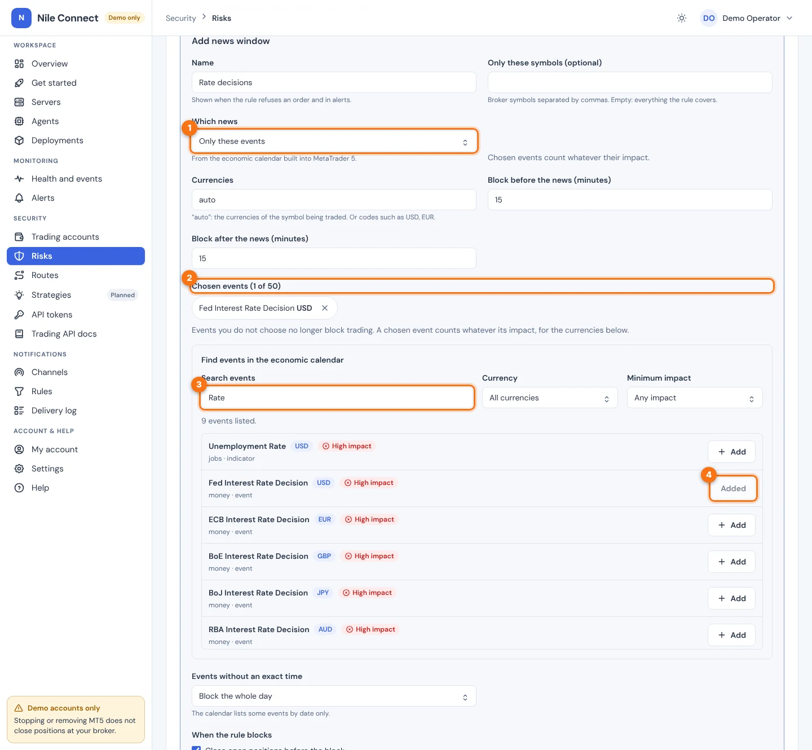Viewport: 812px width, 750px height.
Task: Click the Security breadcrumb link
Action: click(x=181, y=18)
